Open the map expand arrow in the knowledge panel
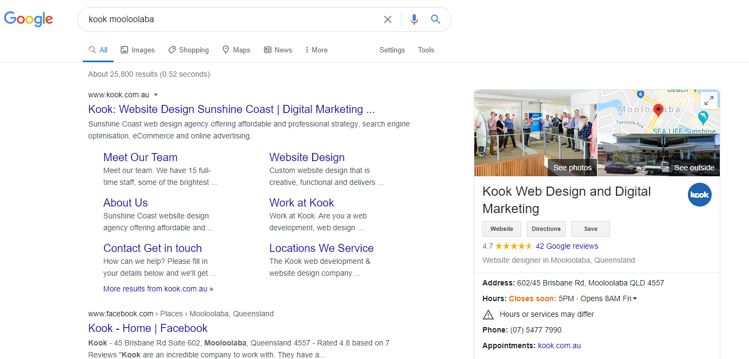 (x=709, y=100)
